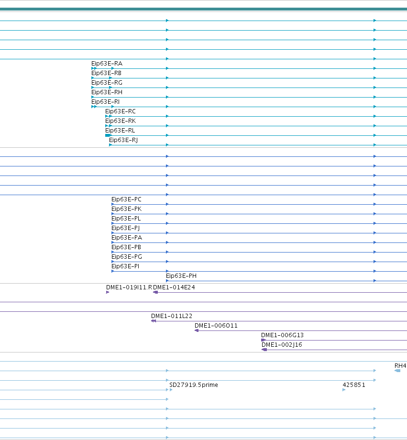
Task: Click the DME1-011L22 feature label
Action: click(172, 316)
